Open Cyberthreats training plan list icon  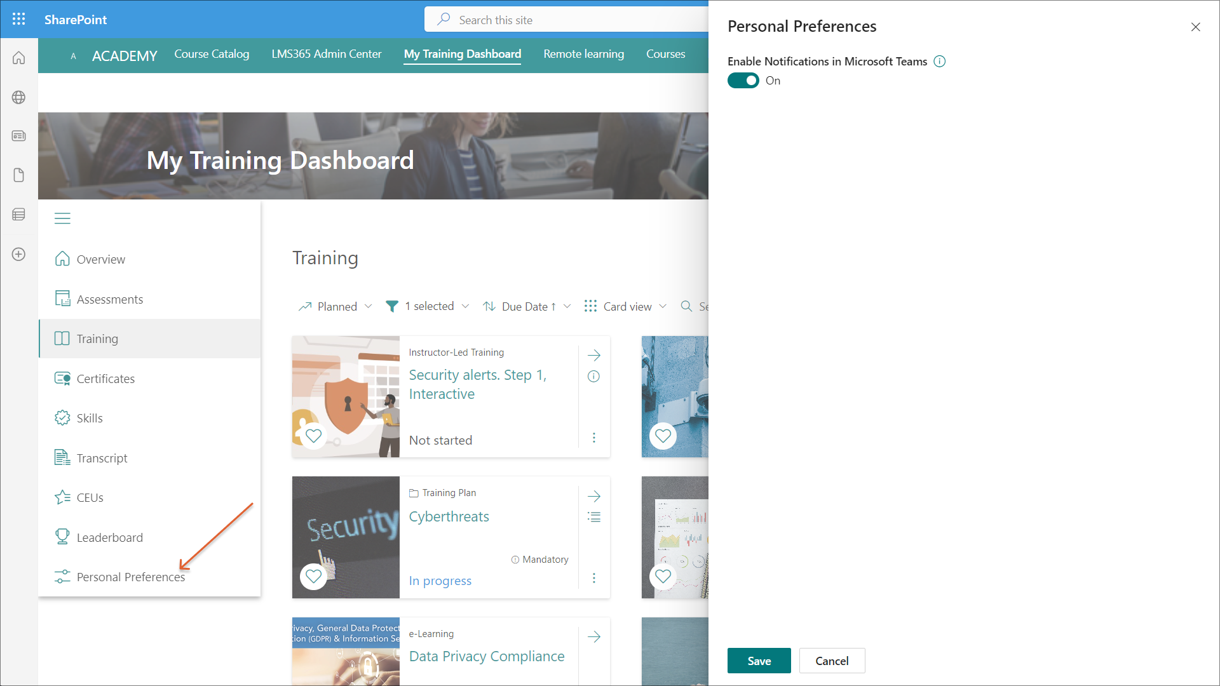(593, 517)
